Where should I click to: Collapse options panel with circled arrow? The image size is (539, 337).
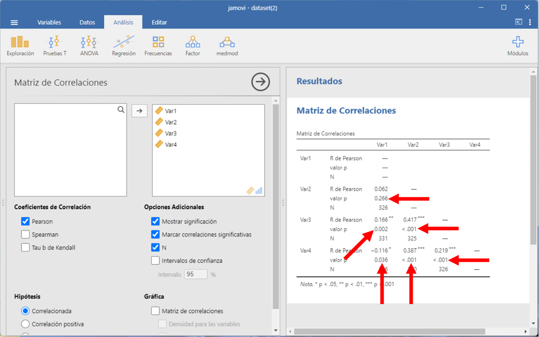tap(261, 82)
